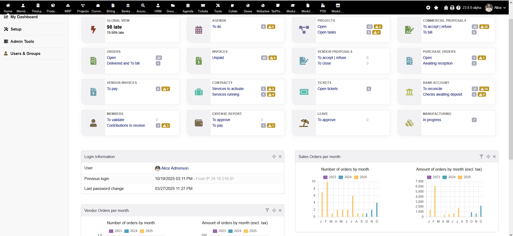Open the bookmarks star dropdown
Viewport: 513px width, 236px height.
coord(436,8)
